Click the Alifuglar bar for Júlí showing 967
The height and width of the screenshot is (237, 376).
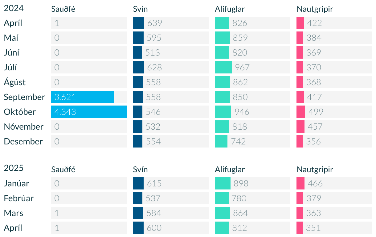[x=223, y=67]
